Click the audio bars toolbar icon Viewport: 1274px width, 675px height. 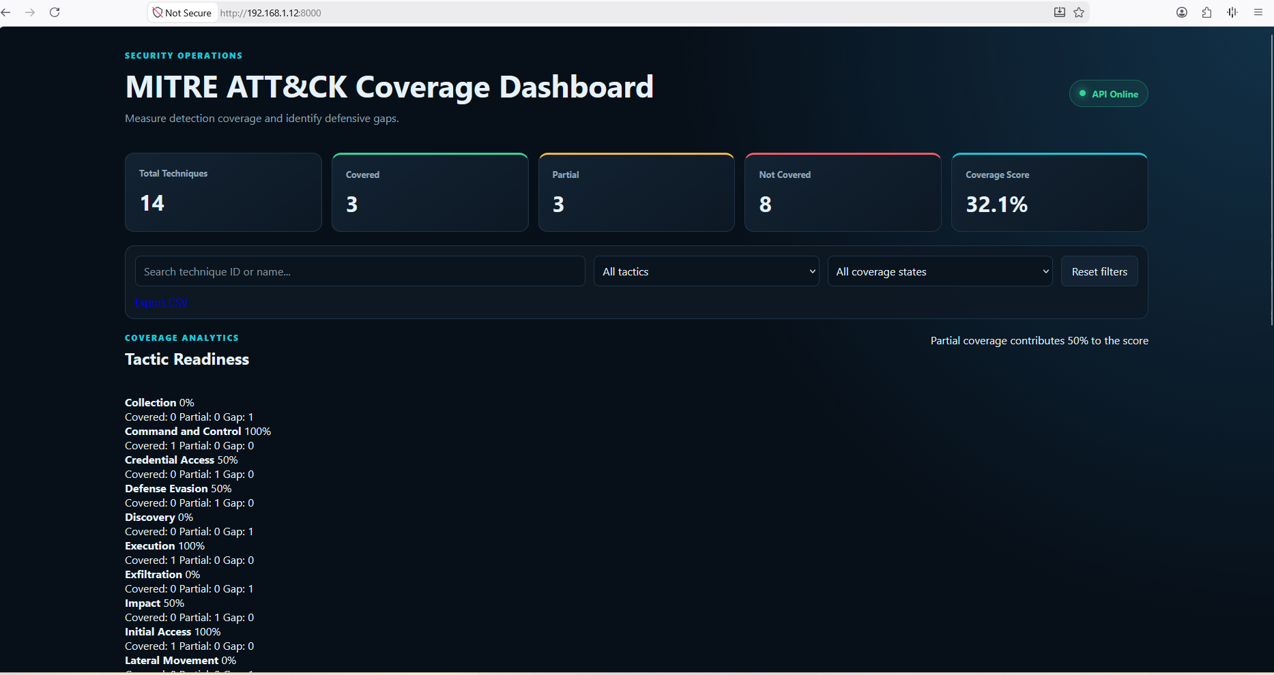1232,12
